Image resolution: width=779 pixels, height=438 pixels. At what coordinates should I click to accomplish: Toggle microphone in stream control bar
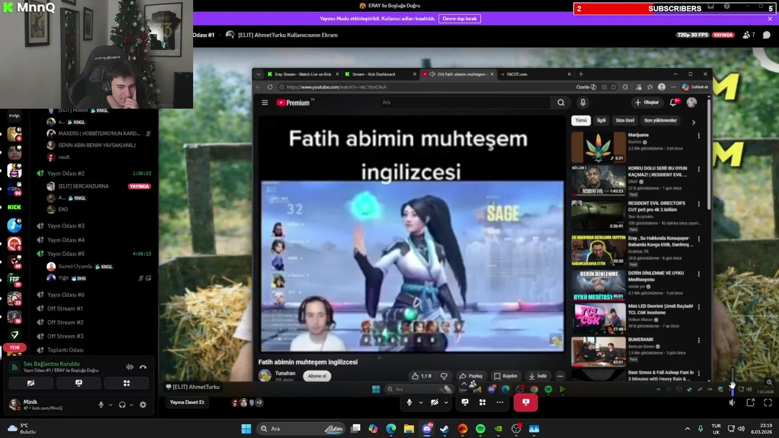[409, 402]
